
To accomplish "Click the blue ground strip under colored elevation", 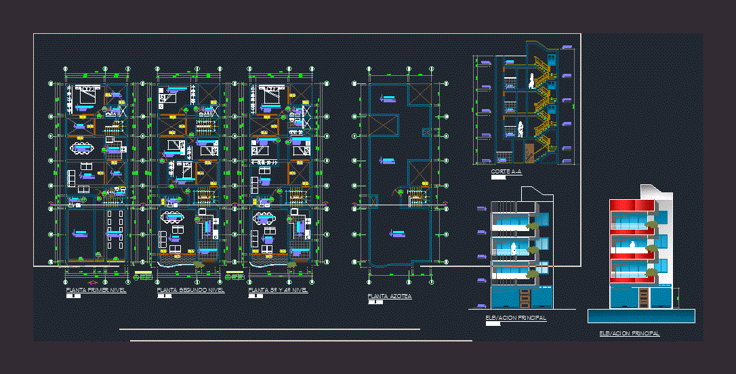I will [x=640, y=316].
